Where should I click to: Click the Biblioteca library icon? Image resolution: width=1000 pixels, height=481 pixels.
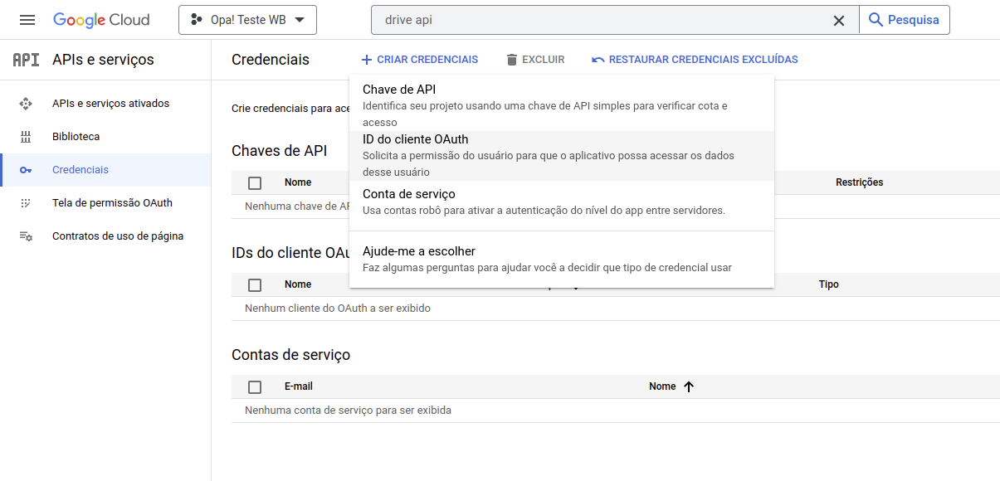click(x=26, y=137)
